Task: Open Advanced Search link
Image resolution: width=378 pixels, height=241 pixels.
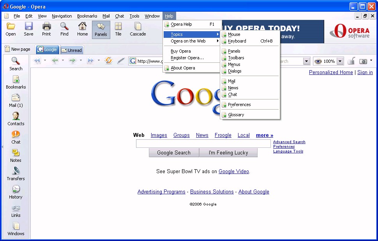Action: click(289, 142)
